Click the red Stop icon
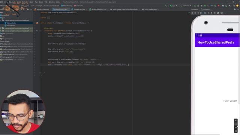 click(x=218, y=6)
